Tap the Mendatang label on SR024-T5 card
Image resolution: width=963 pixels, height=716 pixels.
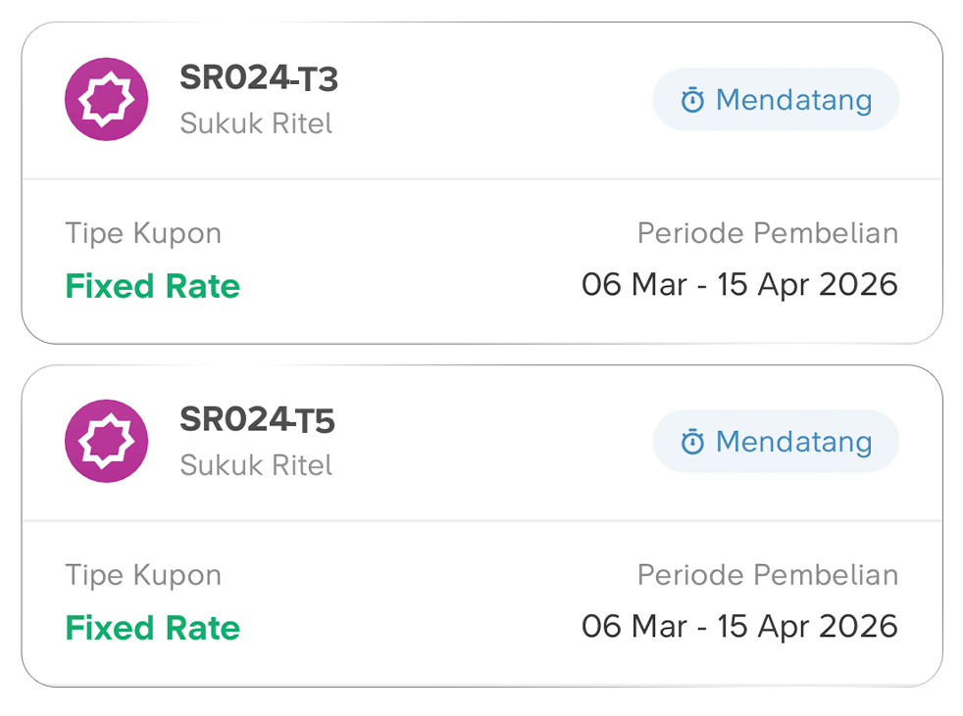click(793, 442)
